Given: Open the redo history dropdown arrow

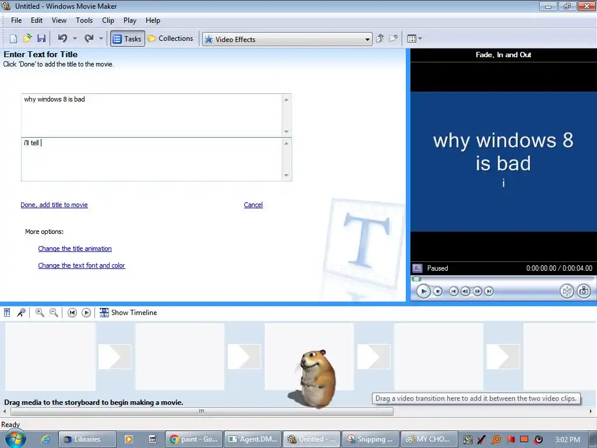Looking at the screenshot, I should (101, 38).
